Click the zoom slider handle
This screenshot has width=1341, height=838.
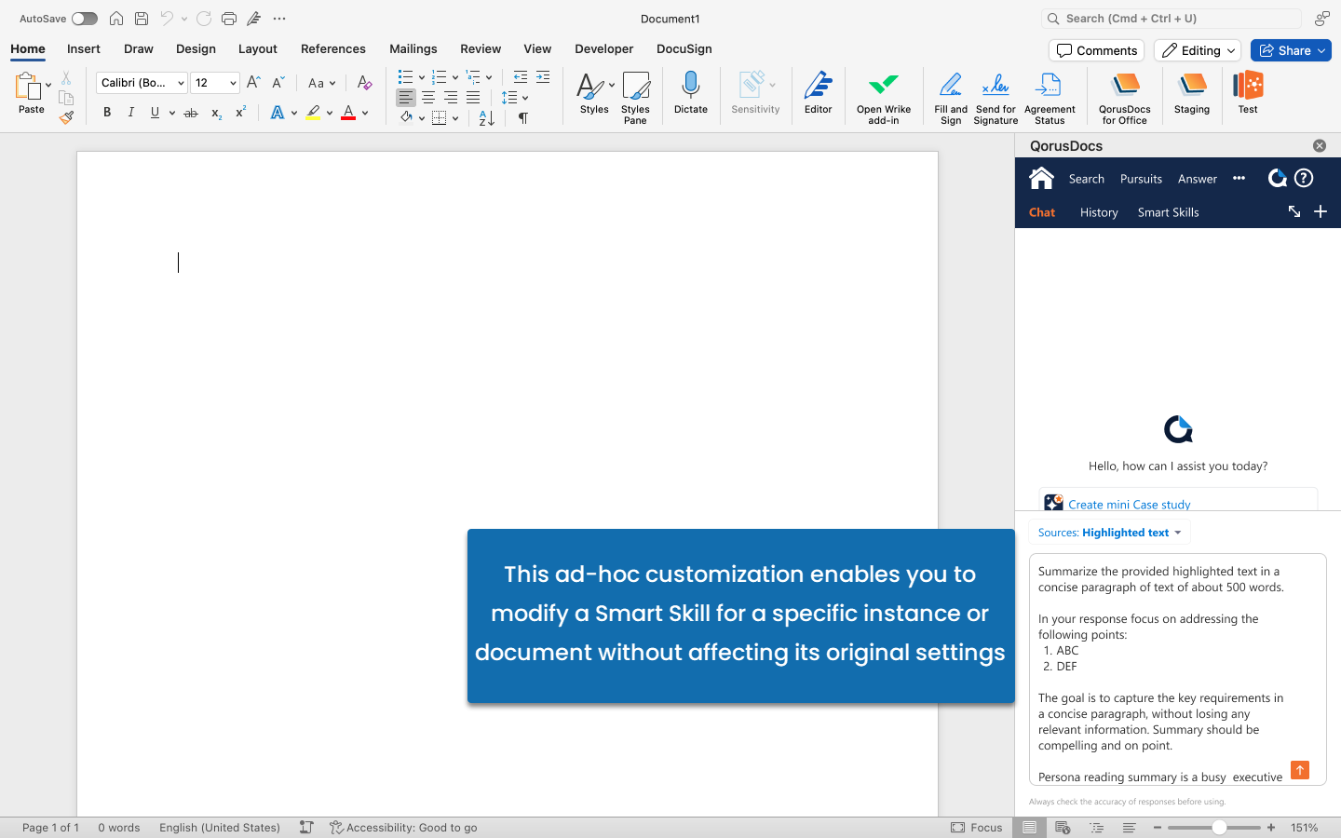click(1218, 827)
